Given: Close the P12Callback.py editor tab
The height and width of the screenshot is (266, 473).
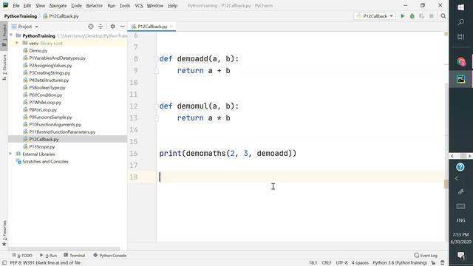Looking at the screenshot, I should pos(171,27).
